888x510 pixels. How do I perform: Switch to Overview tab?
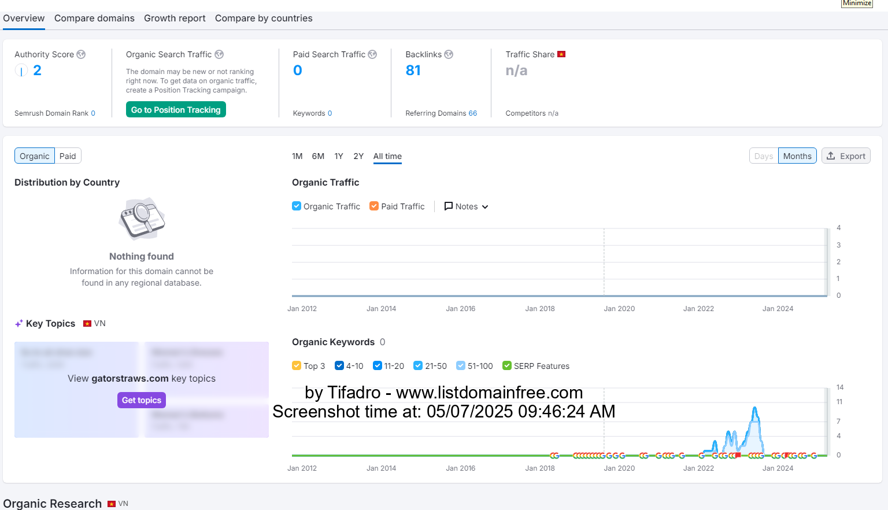pos(24,19)
